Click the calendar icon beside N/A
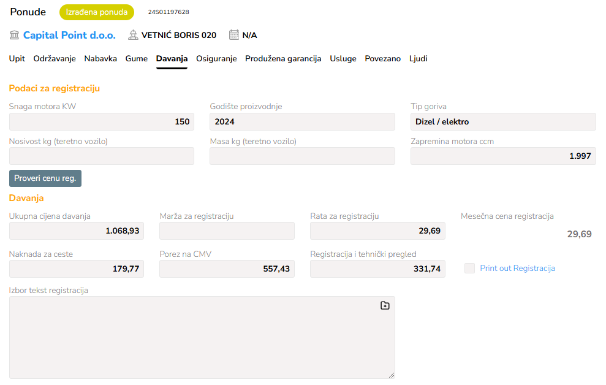 pyautogui.click(x=233, y=35)
